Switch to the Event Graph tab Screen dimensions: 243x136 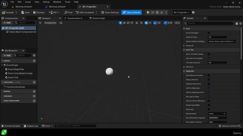[97, 18]
